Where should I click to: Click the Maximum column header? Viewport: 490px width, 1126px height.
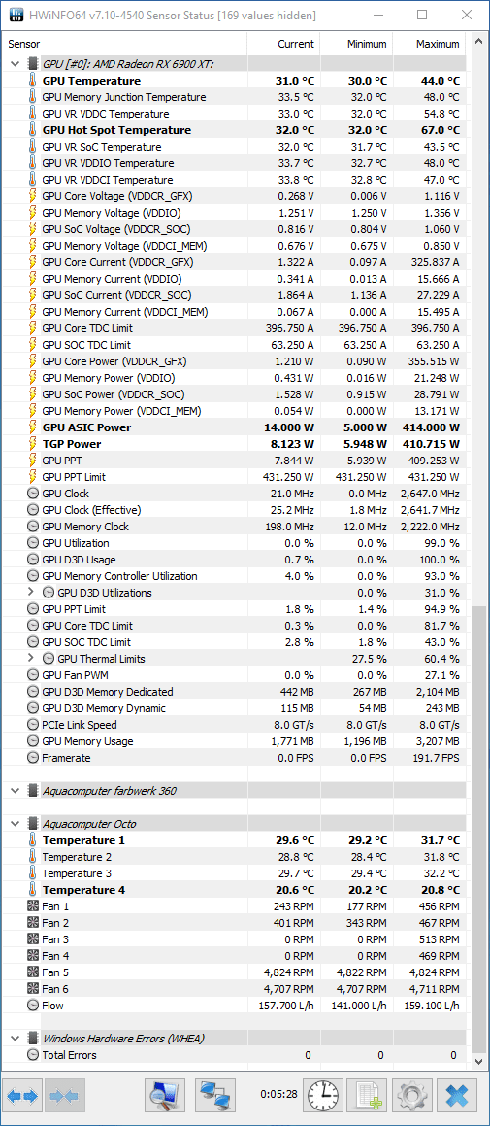429,44
